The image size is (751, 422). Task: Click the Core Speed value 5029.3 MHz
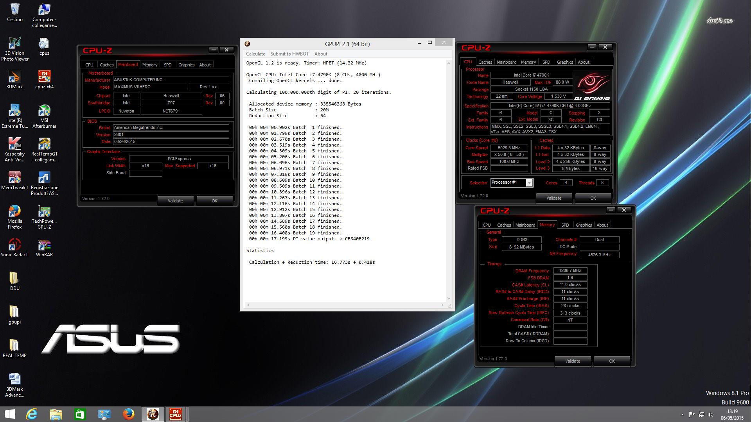[509, 148]
